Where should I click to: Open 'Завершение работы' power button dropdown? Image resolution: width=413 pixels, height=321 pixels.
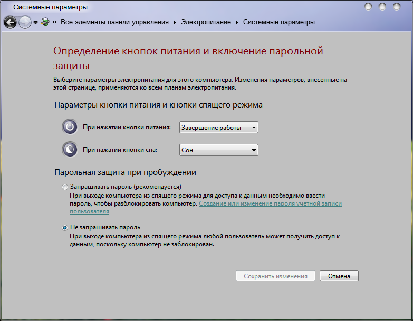(x=218, y=128)
